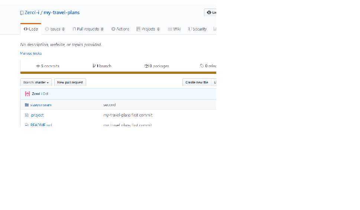View the 5 commits history
The width and height of the screenshot is (360, 210).
tap(48, 66)
